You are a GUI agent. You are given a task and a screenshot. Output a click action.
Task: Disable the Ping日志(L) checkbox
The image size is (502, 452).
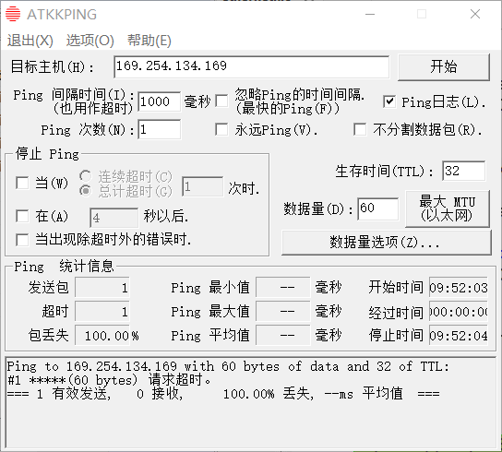point(389,101)
